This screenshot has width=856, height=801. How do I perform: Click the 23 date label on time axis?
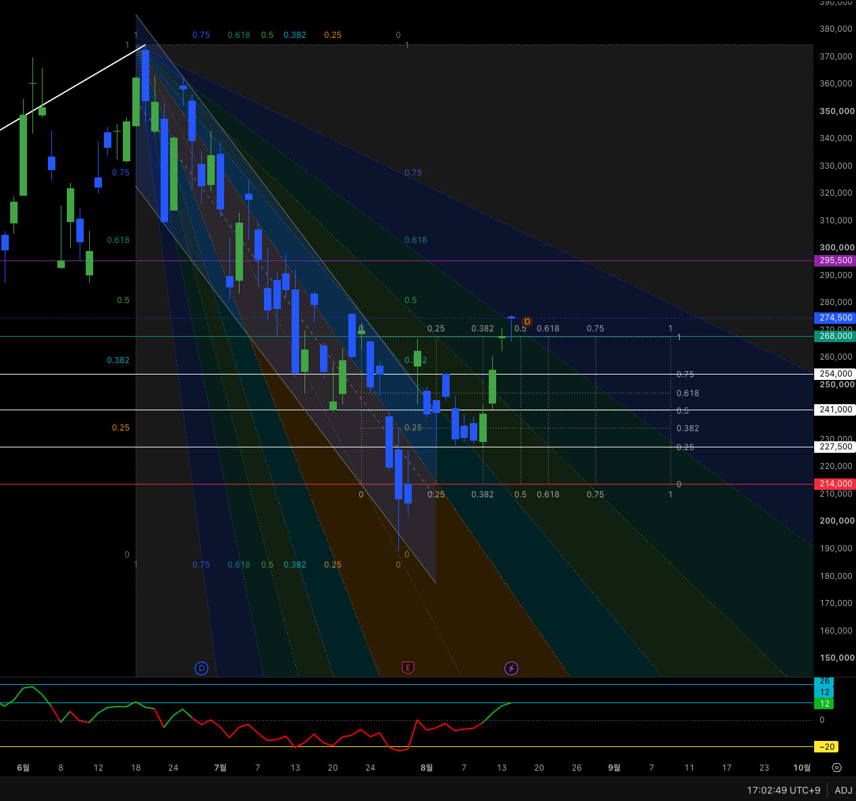point(764,767)
